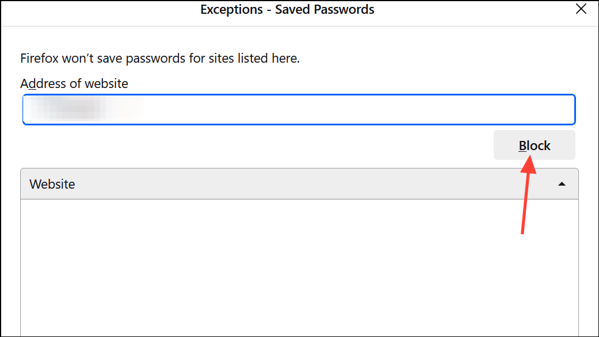Activate the dialog close icon
599x337 pixels.
581,9
